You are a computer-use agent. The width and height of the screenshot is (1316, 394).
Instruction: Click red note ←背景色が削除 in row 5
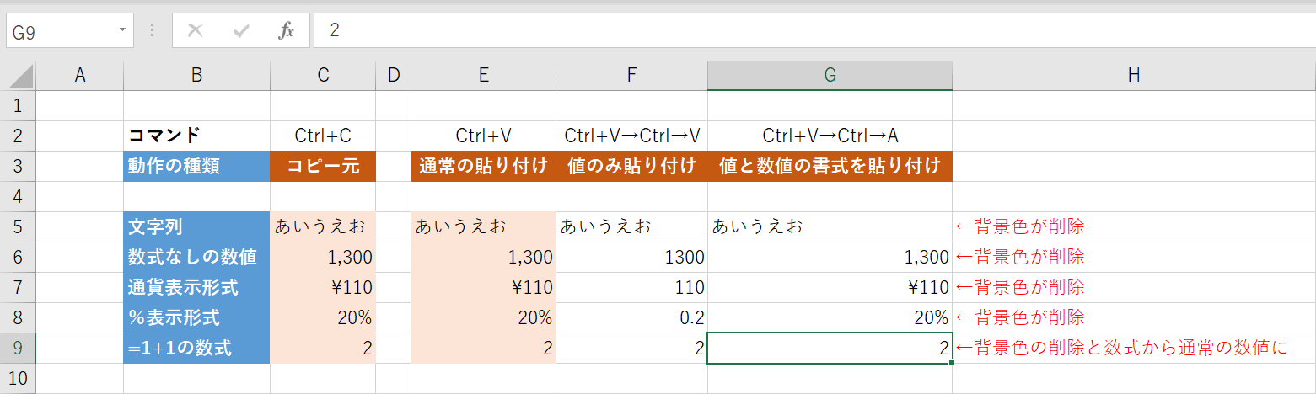1019,226
